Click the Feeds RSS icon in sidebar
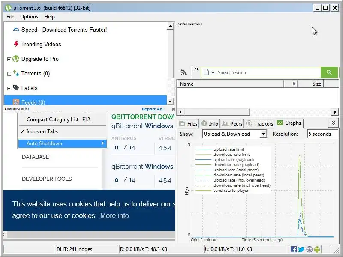 16,102
